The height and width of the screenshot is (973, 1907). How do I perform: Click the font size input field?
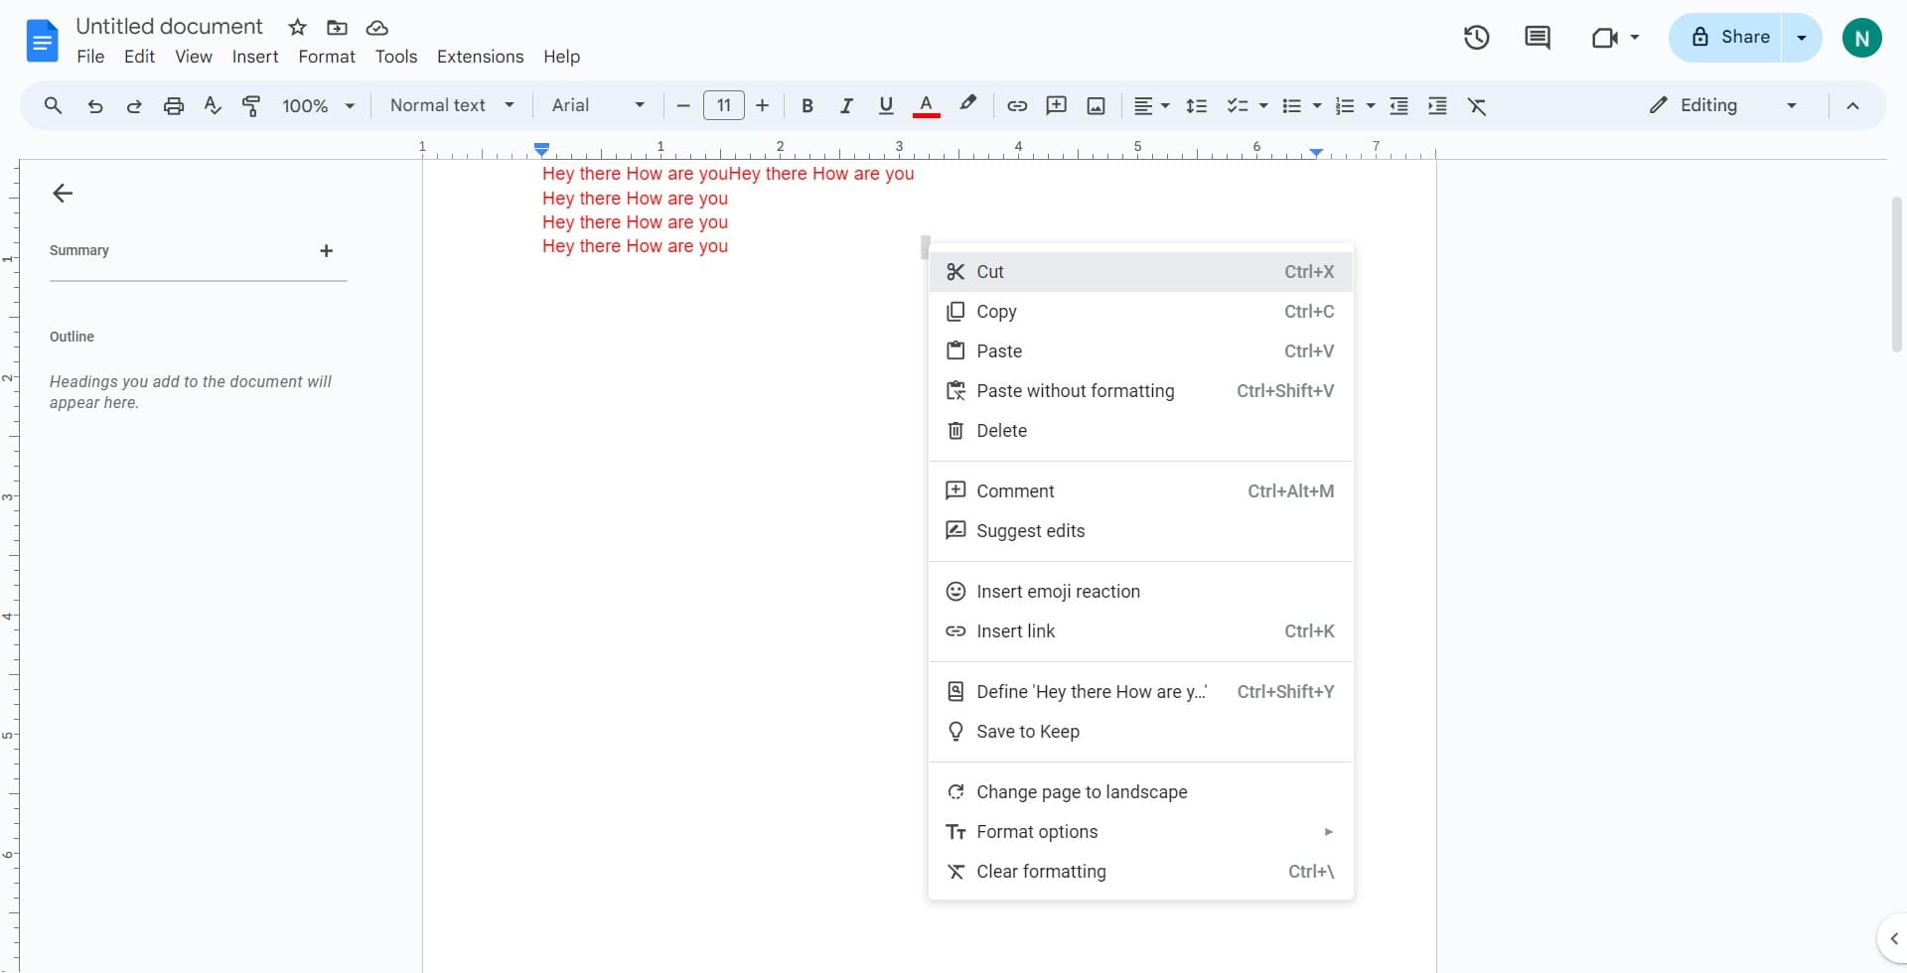coord(723,105)
